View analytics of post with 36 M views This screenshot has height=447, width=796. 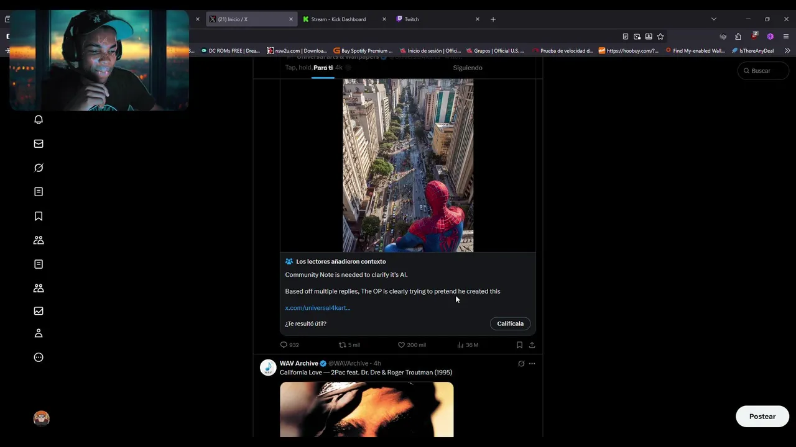[468, 345]
